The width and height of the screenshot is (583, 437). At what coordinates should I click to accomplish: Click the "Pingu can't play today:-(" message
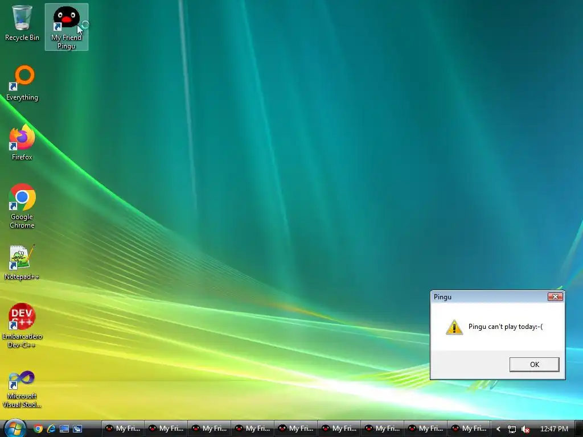click(x=506, y=327)
